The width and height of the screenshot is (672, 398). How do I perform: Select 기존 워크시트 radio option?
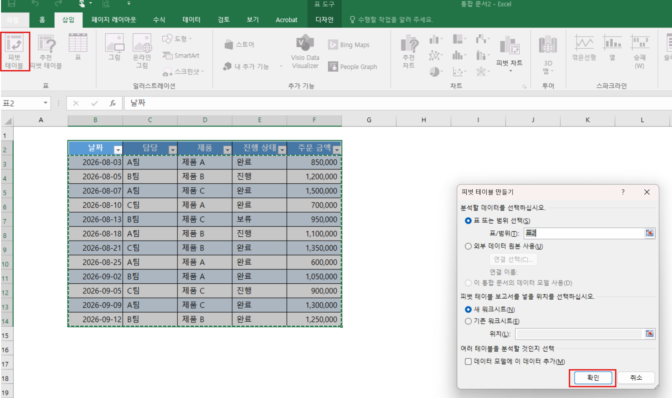(468, 321)
